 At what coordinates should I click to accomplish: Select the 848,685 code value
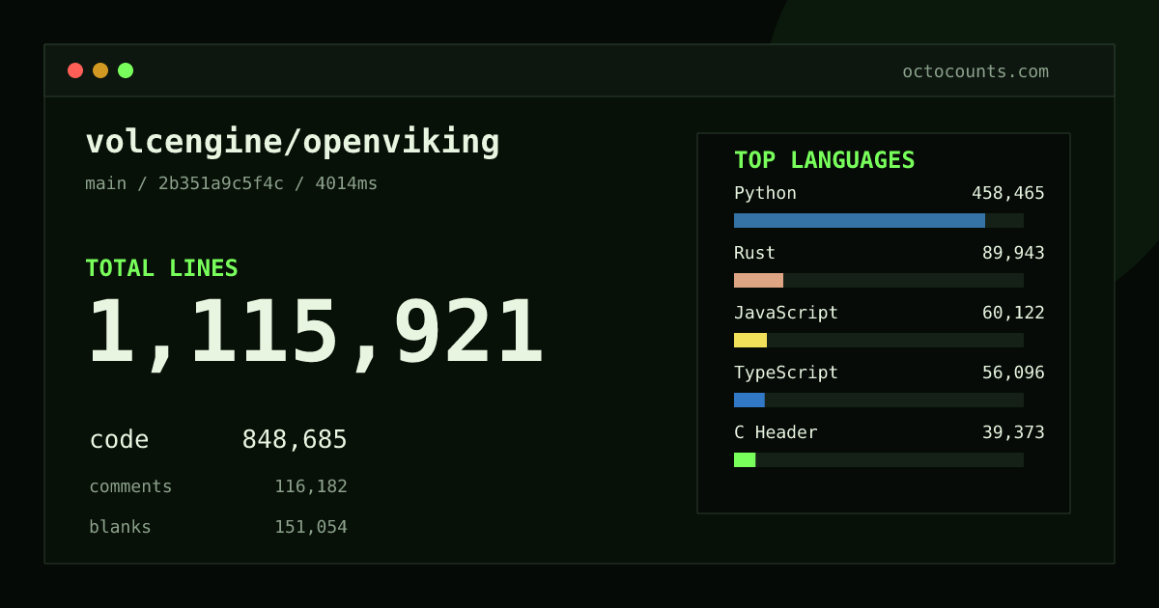295,440
